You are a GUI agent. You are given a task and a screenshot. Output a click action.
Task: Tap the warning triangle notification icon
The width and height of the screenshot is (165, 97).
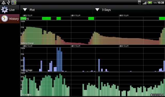(3, 3)
